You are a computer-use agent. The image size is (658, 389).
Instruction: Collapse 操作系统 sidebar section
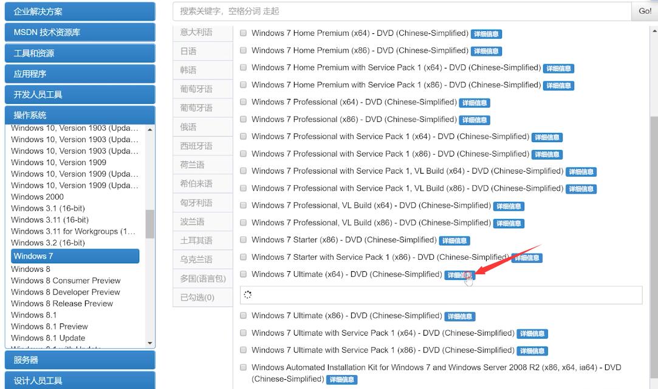tap(80, 115)
